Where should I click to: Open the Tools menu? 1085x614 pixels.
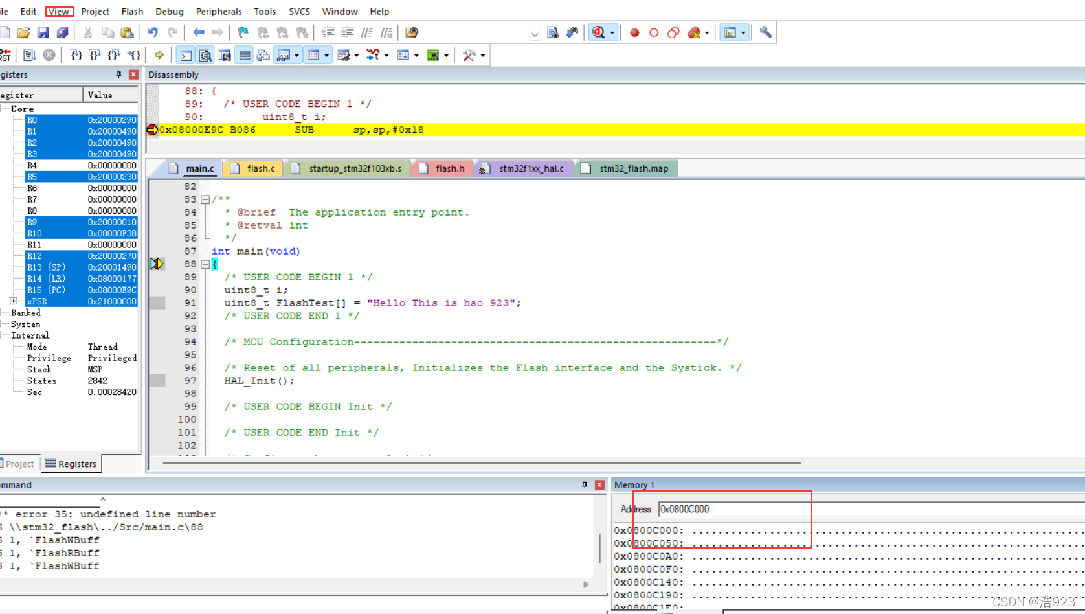pos(265,12)
